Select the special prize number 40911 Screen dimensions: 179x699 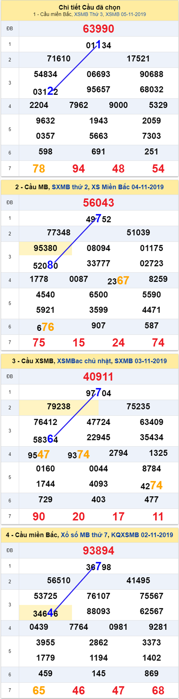click(x=98, y=377)
